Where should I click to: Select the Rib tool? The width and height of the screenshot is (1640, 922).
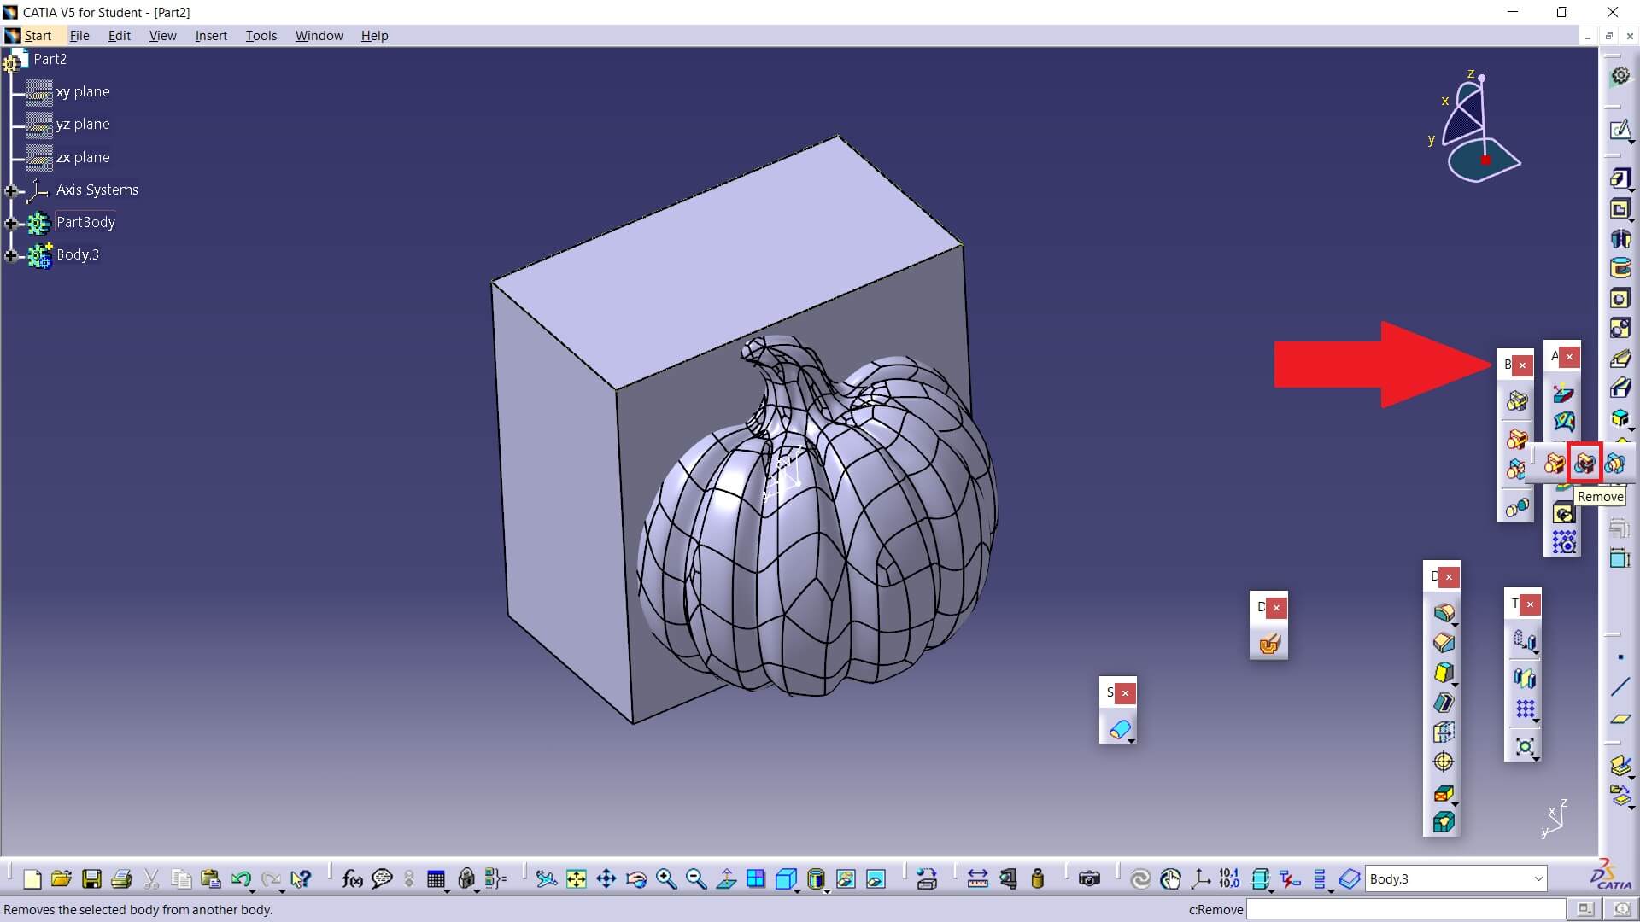pyautogui.click(x=1620, y=359)
